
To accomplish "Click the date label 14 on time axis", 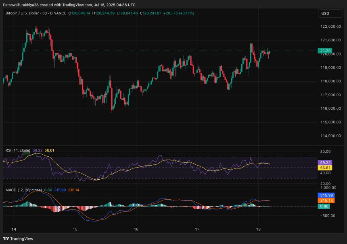I will coord(14,230).
